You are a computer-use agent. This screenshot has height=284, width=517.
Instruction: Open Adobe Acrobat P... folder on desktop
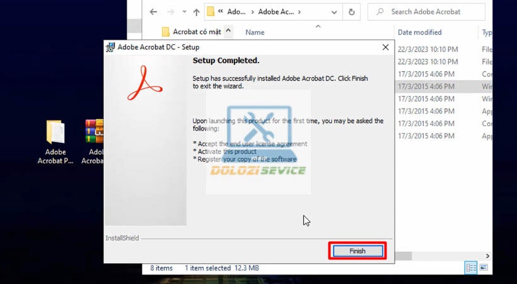pos(55,142)
